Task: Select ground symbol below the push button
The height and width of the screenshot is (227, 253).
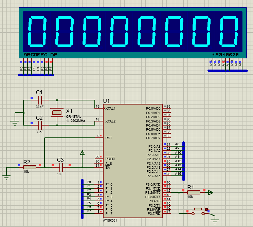Action: [x=215, y=222]
